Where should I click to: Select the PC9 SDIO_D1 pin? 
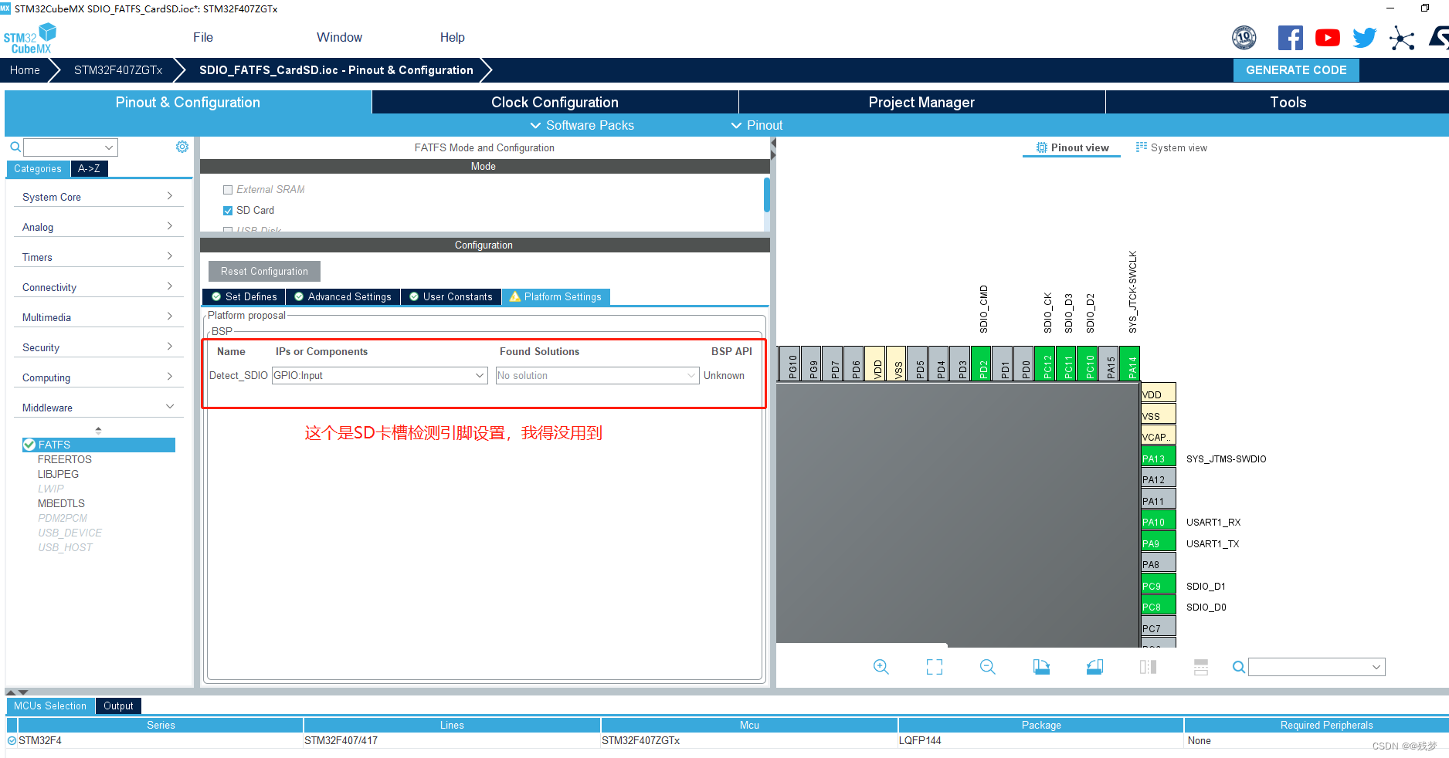(x=1158, y=584)
